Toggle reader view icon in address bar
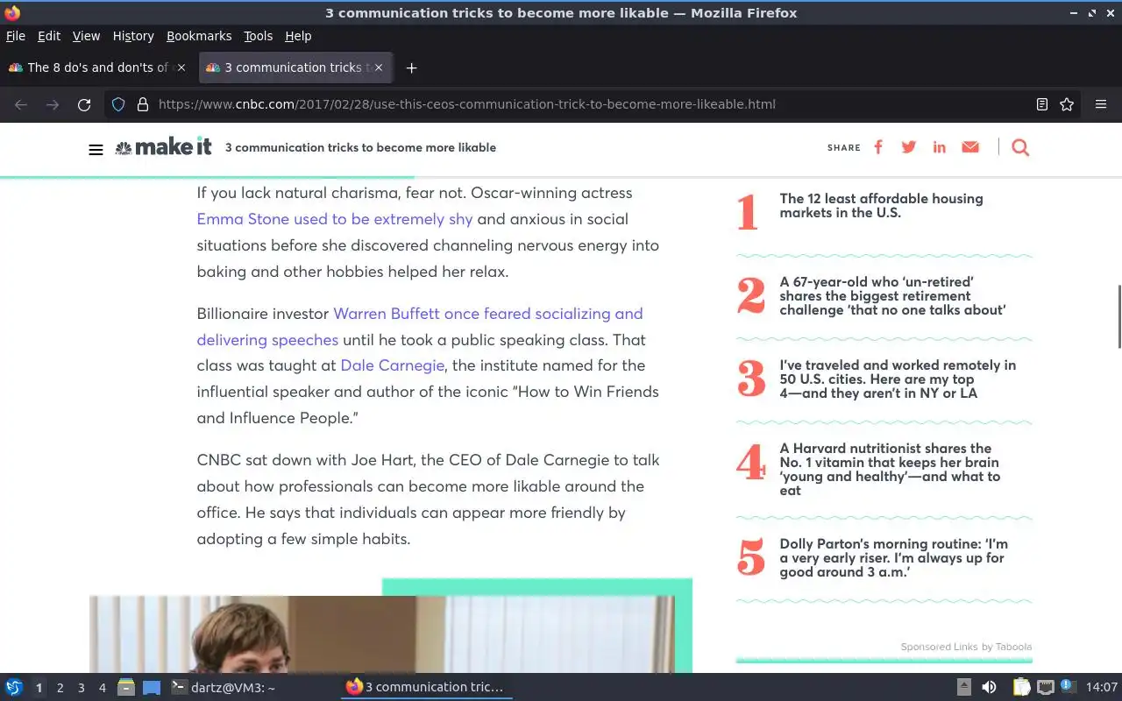 pos(1042,104)
